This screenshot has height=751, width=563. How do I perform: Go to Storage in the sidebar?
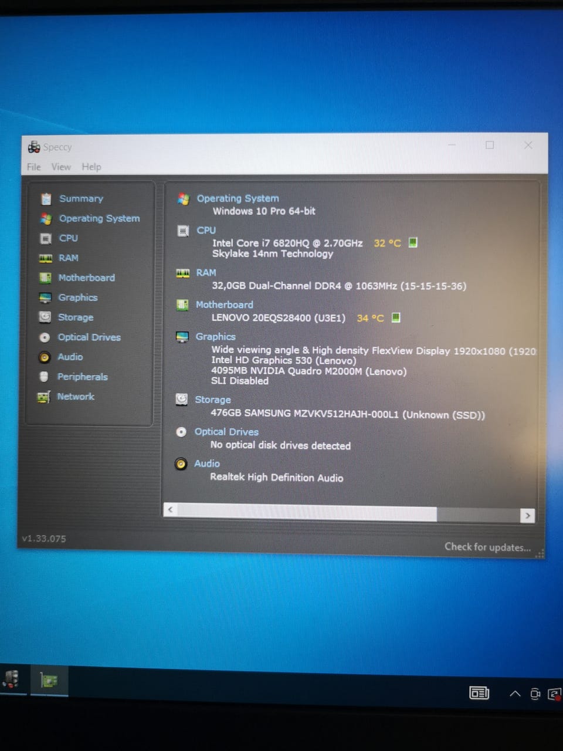click(x=75, y=317)
